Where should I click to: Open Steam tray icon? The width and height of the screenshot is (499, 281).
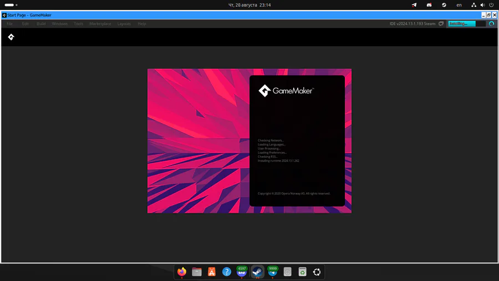[444, 5]
